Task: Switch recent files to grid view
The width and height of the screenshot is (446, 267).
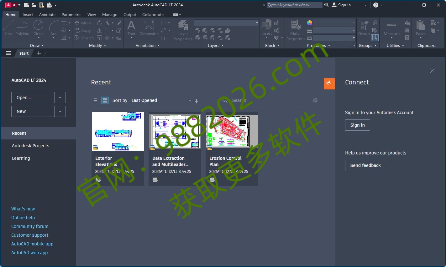Action: pyautogui.click(x=105, y=100)
